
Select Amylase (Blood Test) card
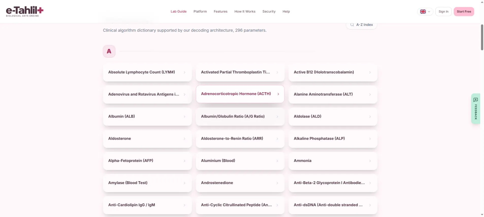click(147, 183)
